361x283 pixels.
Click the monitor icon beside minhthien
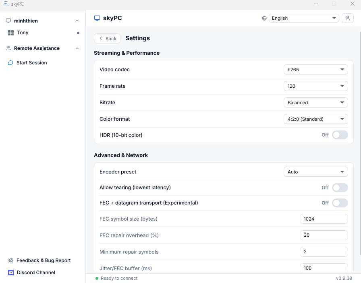click(x=8, y=21)
